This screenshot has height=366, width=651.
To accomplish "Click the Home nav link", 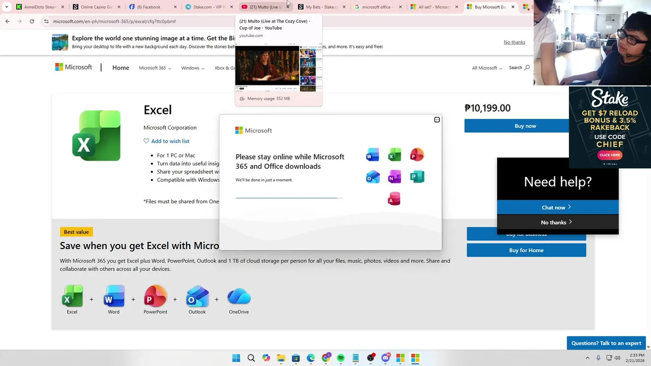I will point(121,68).
